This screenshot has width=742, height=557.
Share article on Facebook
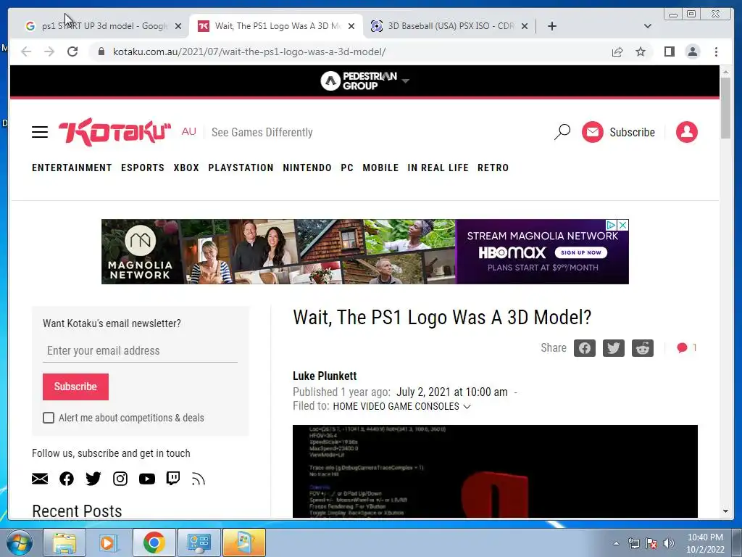(x=585, y=348)
